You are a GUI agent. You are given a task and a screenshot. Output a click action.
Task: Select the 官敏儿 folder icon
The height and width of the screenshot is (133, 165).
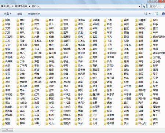tap(32, 41)
